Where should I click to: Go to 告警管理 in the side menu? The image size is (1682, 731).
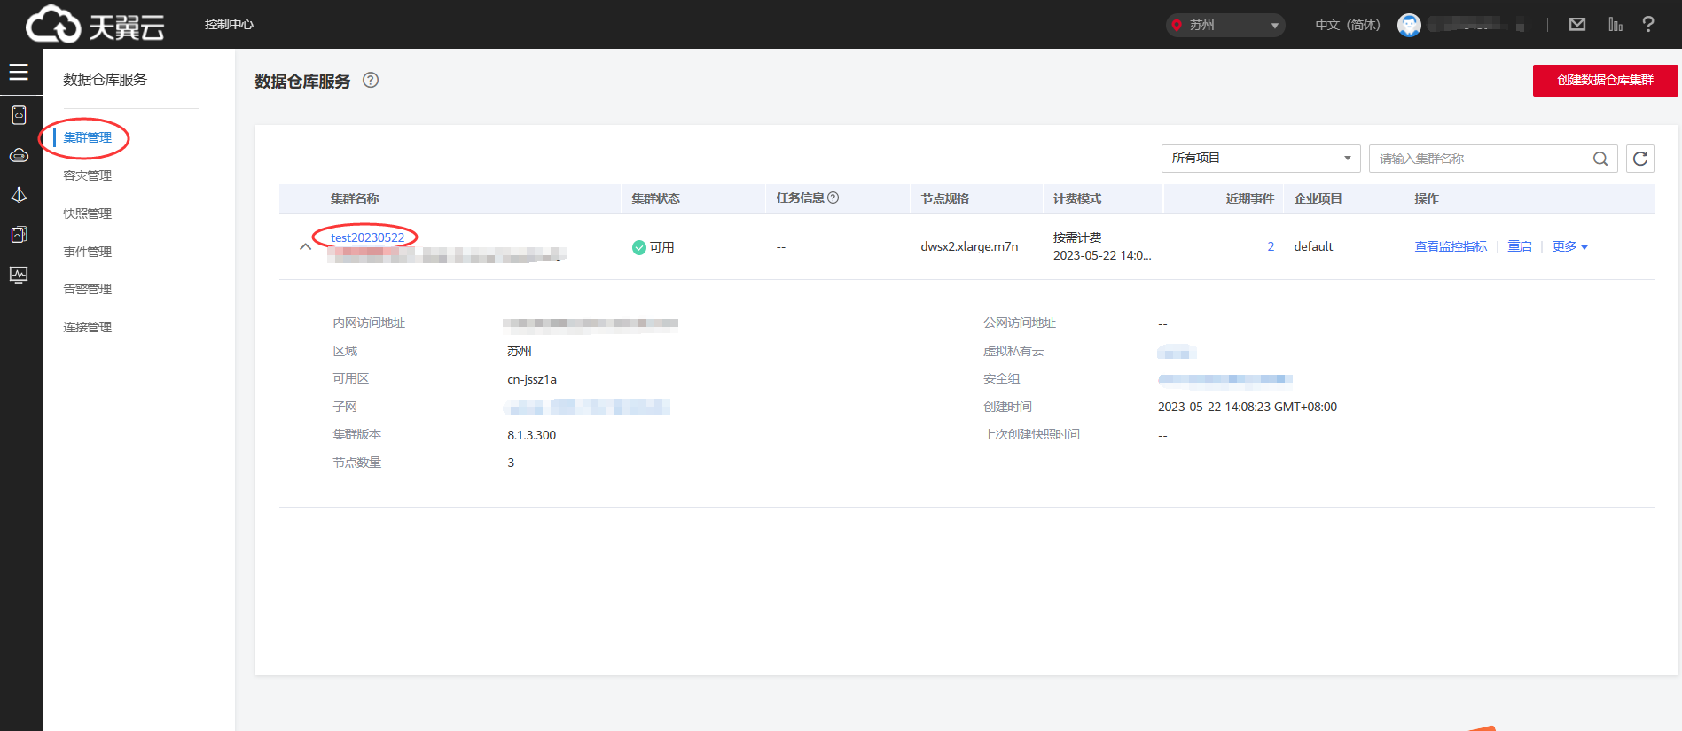point(88,289)
